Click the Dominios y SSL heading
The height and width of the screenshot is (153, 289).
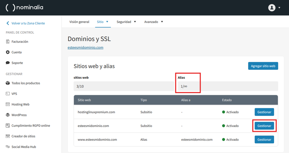89,39
